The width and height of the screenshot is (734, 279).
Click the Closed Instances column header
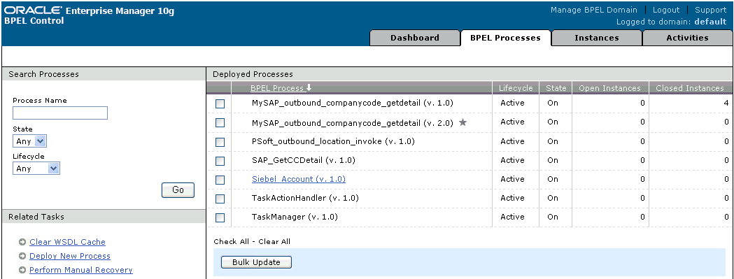(x=689, y=88)
